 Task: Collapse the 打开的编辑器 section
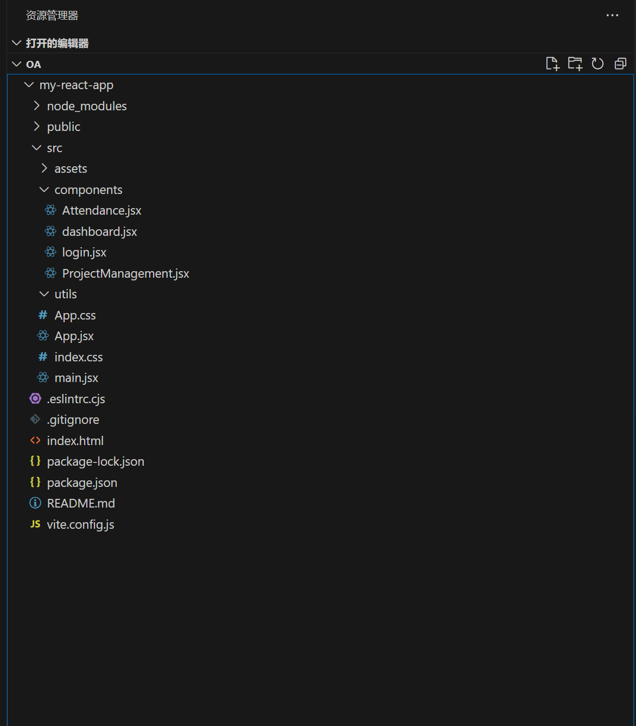(x=17, y=43)
